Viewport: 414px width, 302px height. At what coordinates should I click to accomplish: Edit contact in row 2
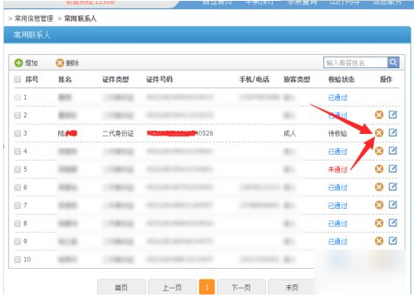tap(392, 115)
